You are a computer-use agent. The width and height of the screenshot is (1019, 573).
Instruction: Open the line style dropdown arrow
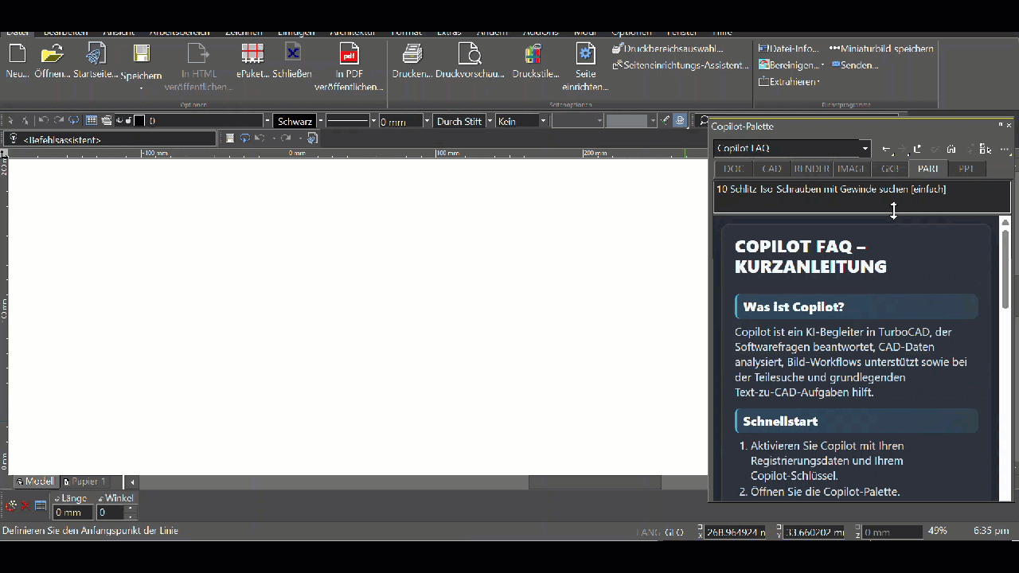(373, 121)
